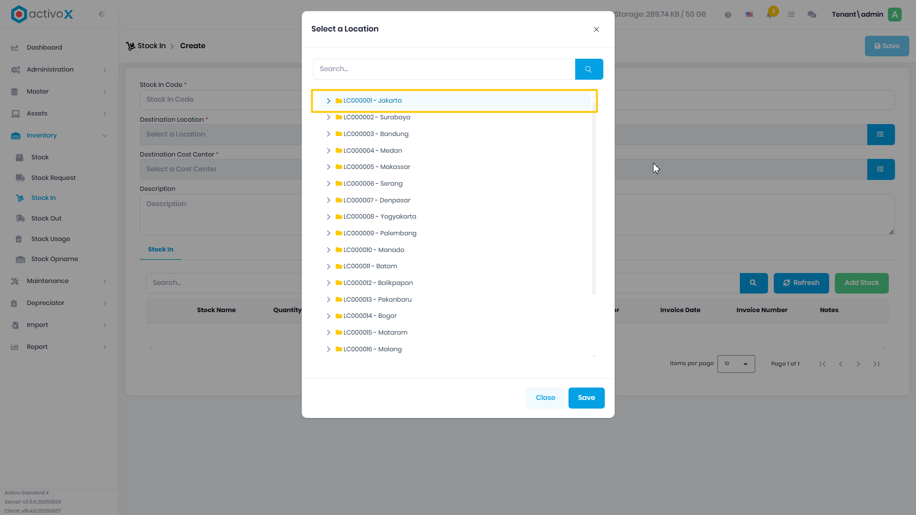Expand the LC000005 - Makassar tree node
This screenshot has height=515, width=916.
point(328,167)
